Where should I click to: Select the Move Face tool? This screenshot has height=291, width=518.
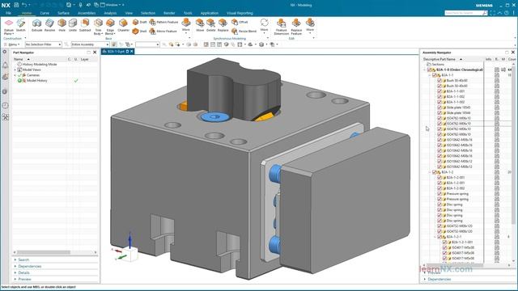[200, 25]
